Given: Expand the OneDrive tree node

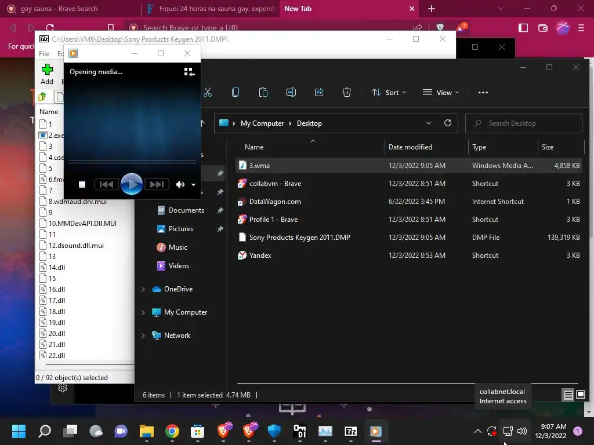Looking at the screenshot, I should [143, 289].
